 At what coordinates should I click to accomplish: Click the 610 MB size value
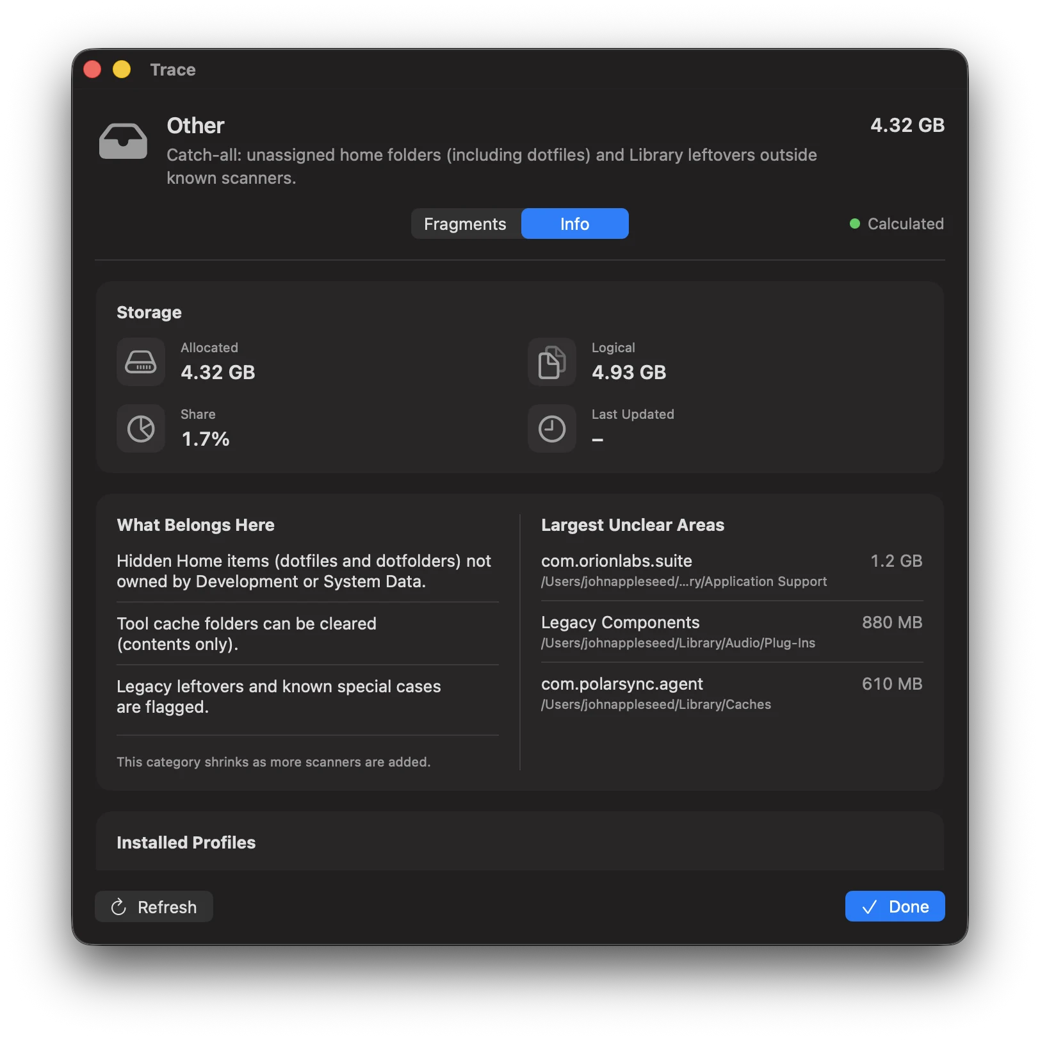tap(892, 684)
